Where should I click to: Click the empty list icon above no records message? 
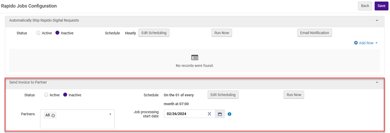click(195, 58)
